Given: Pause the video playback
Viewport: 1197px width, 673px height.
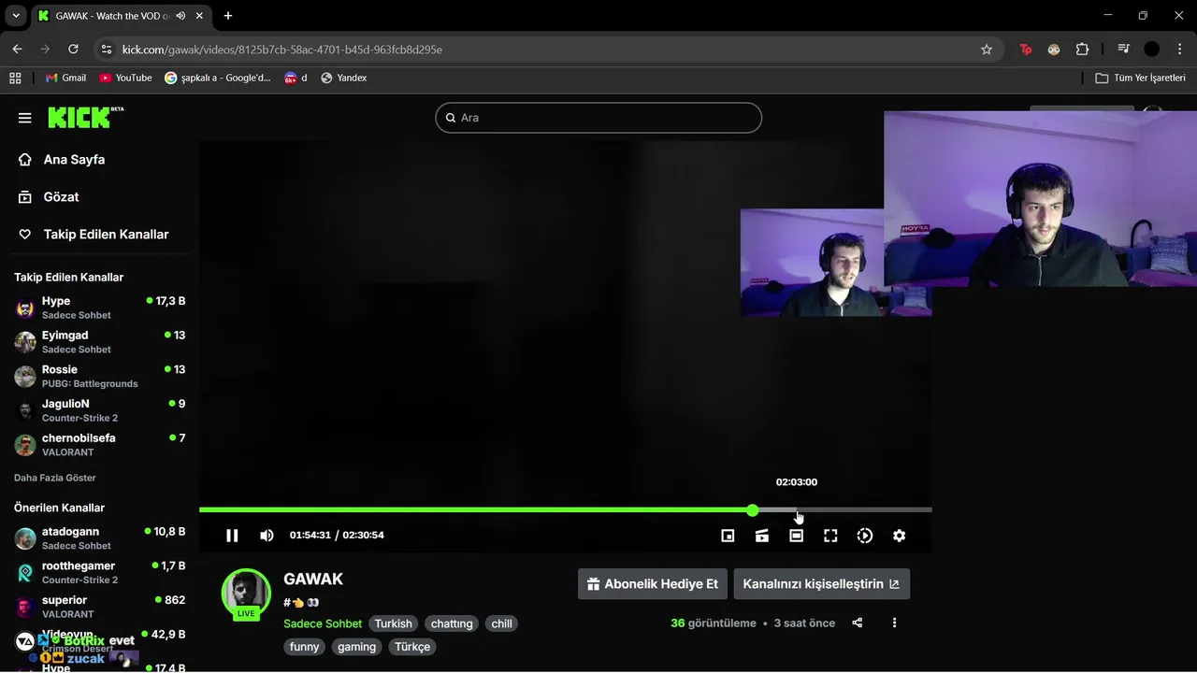Looking at the screenshot, I should pyautogui.click(x=232, y=536).
